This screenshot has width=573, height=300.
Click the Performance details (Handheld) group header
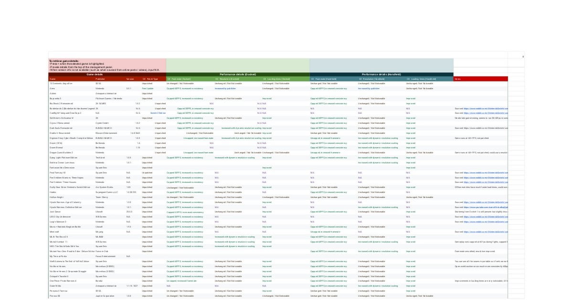coord(381,75)
